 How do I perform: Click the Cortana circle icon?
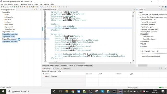click(54, 91)
